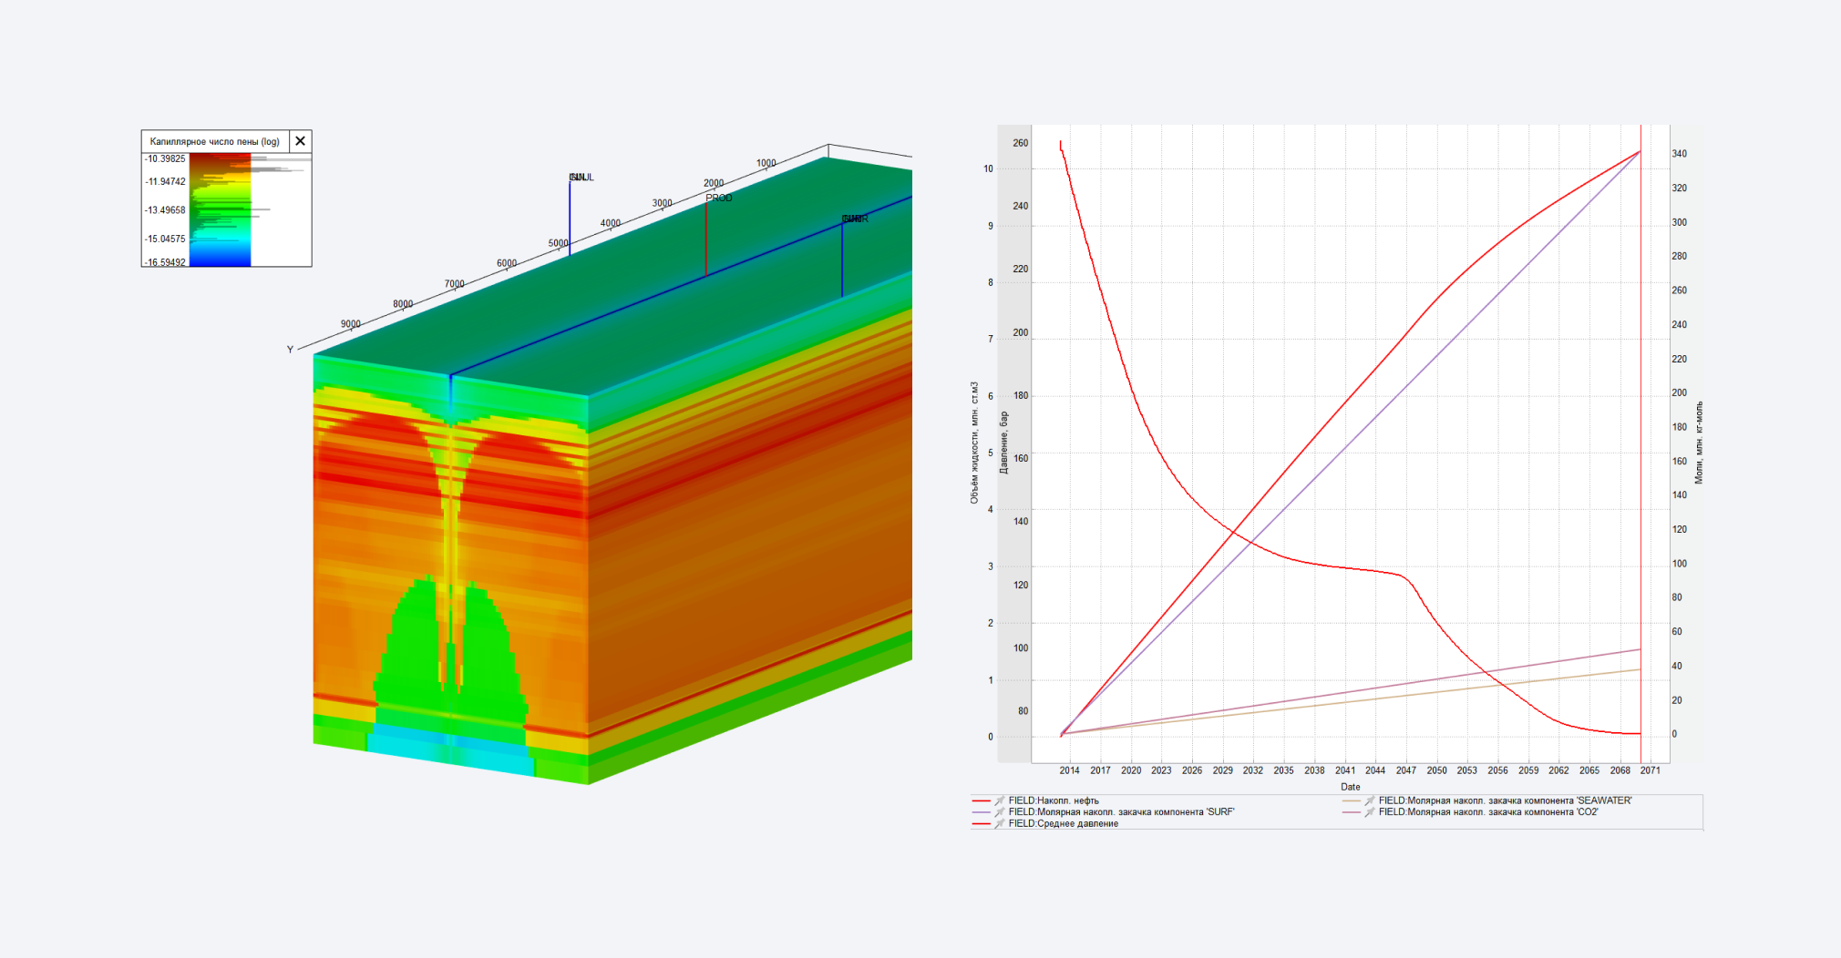Image resolution: width=1841 pixels, height=958 pixels.
Task: Click the red line swatch for 'Накопл. нефть'
Action: [x=982, y=800]
